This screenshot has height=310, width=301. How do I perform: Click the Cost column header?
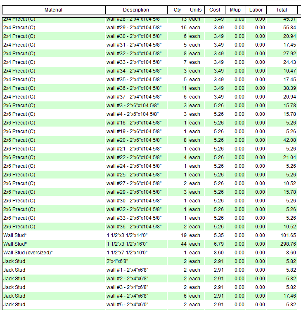pyautogui.click(x=215, y=10)
